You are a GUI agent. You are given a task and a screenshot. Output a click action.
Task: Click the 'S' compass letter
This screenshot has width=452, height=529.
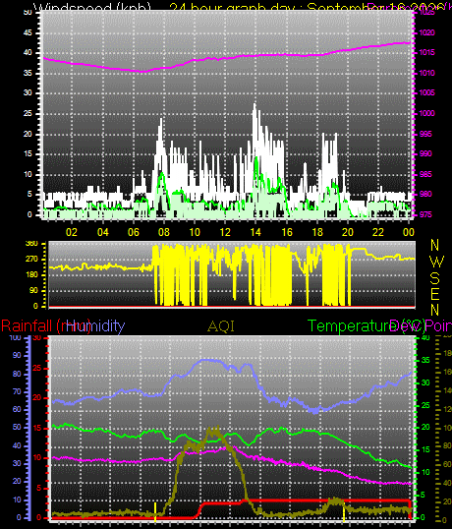435,278
